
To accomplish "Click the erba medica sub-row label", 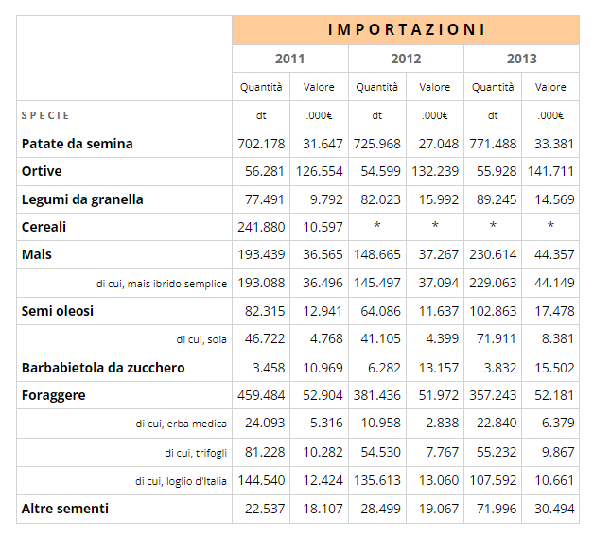I will pos(181,424).
